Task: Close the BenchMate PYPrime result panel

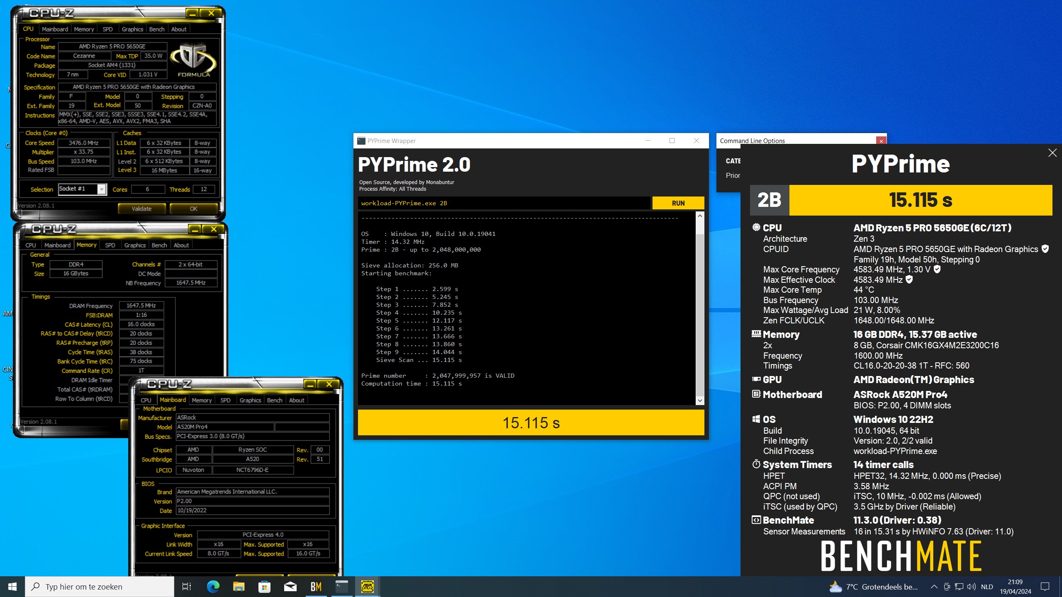Action: (1052, 153)
